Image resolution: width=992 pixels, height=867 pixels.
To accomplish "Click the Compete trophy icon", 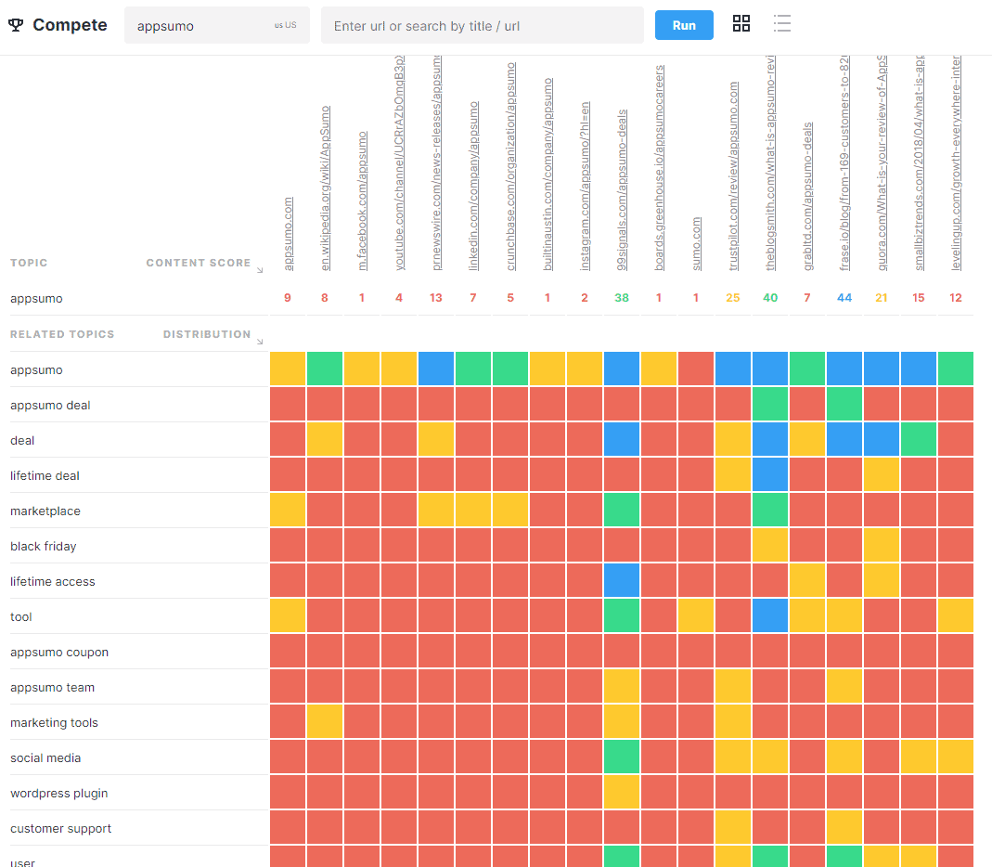I will point(16,25).
